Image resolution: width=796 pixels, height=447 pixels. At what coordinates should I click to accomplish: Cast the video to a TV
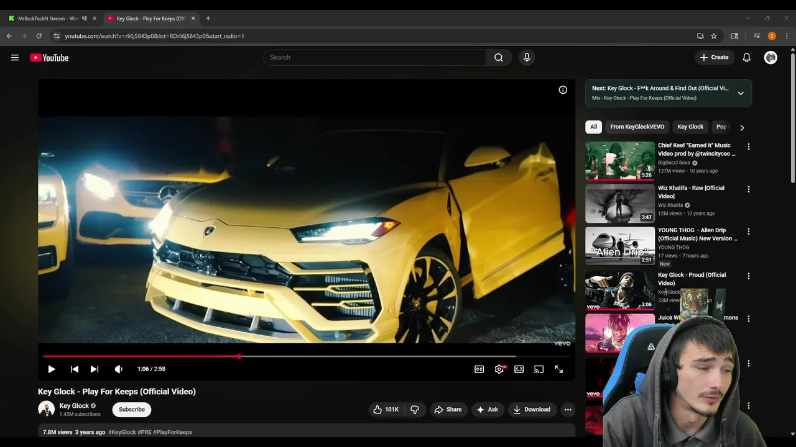(539, 369)
